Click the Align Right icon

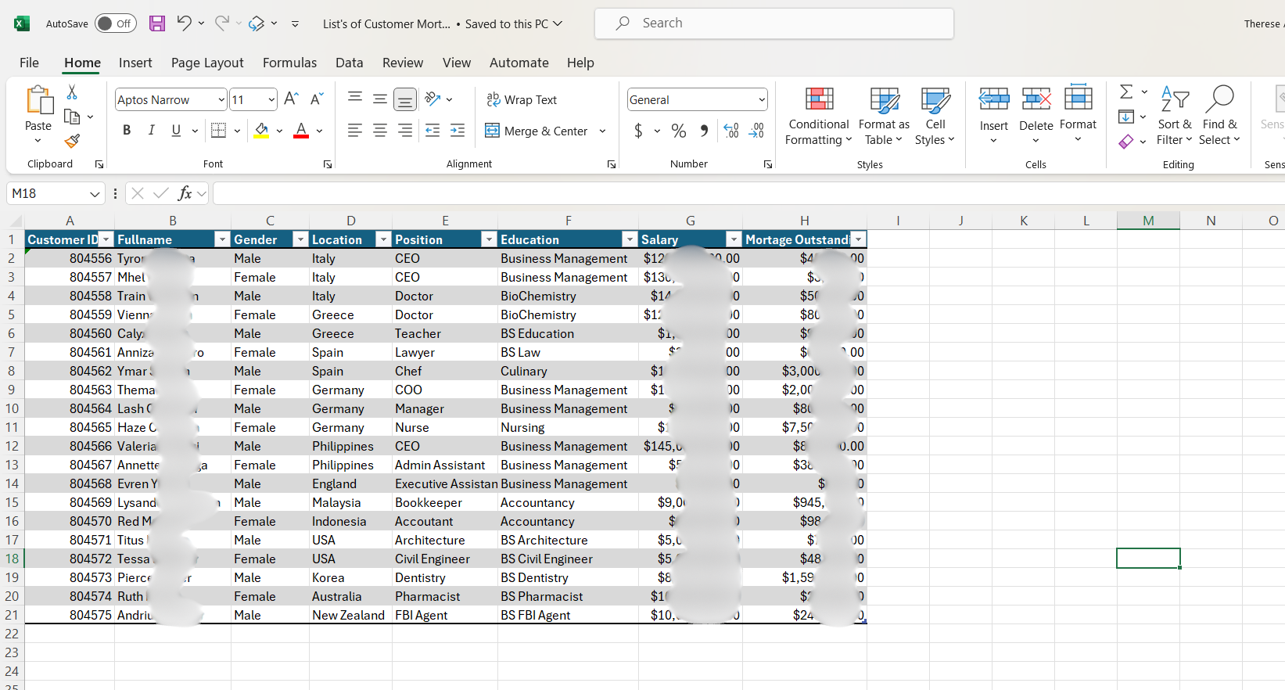(405, 131)
